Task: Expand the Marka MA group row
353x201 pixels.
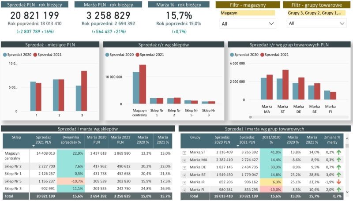Action: pyautogui.click(x=184, y=160)
